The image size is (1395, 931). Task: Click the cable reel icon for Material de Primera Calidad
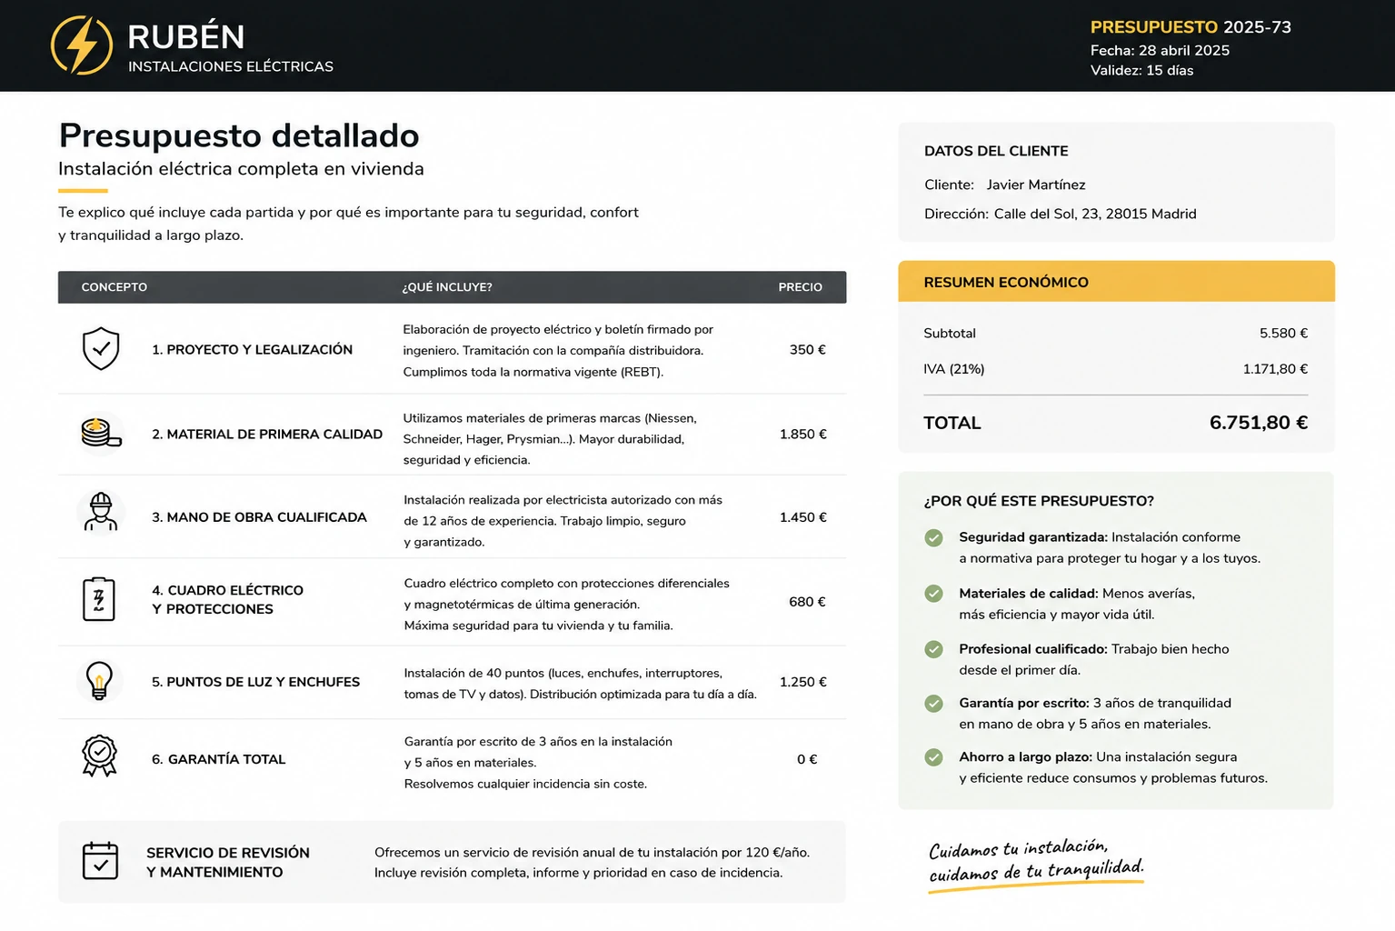pos(101,433)
